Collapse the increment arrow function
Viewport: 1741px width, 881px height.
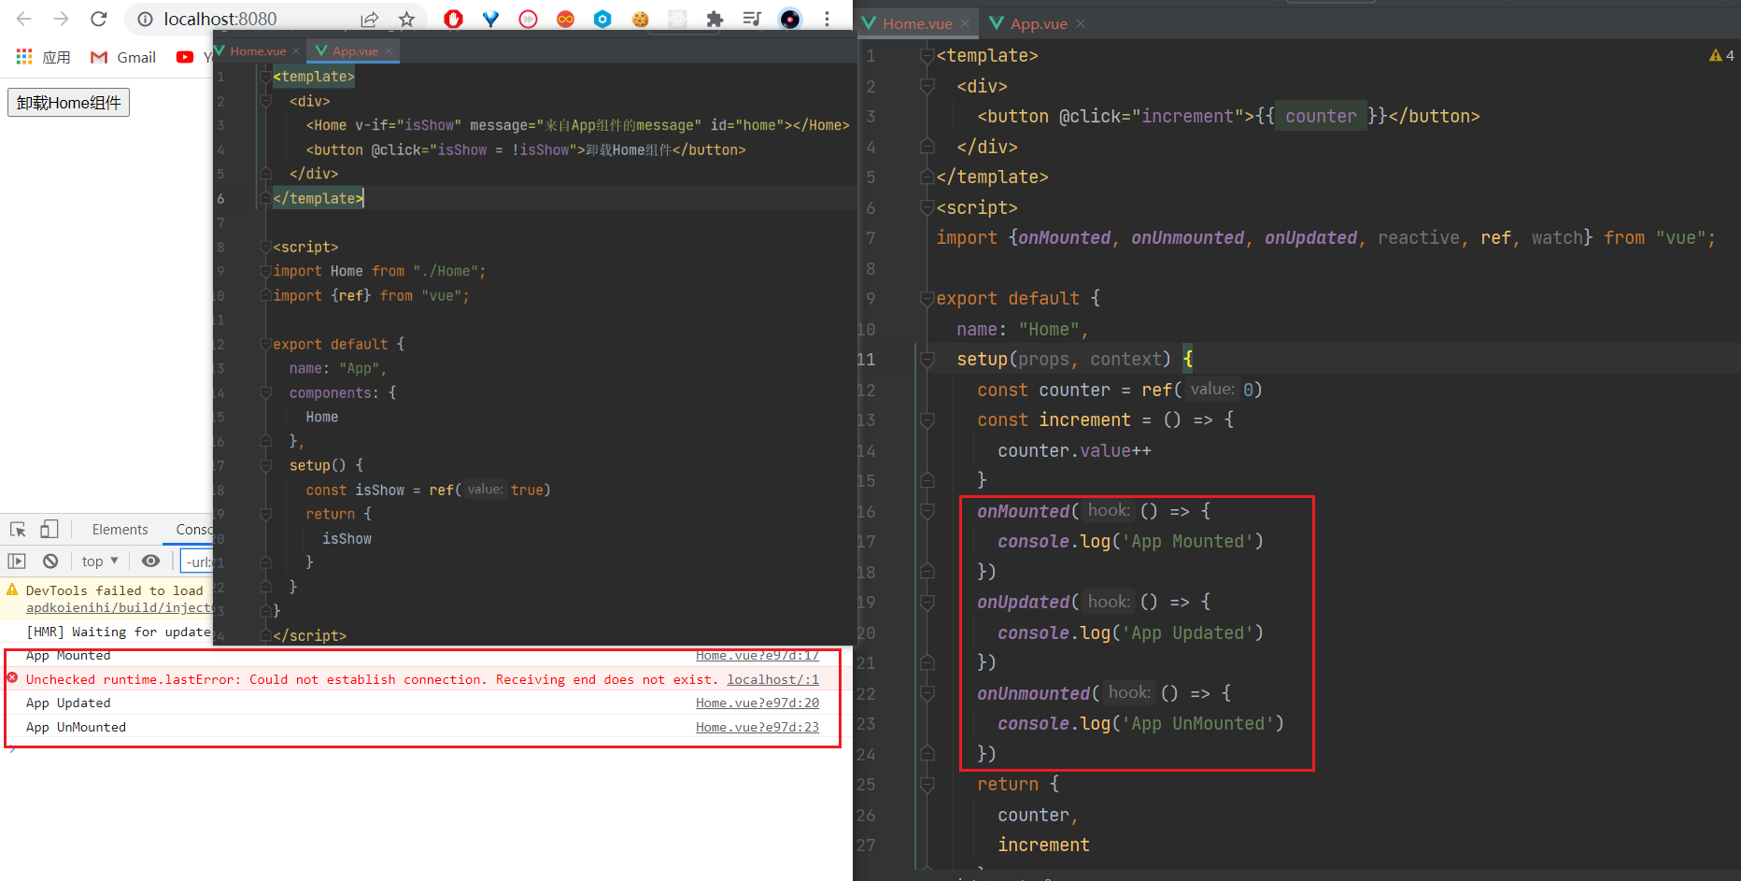click(927, 420)
